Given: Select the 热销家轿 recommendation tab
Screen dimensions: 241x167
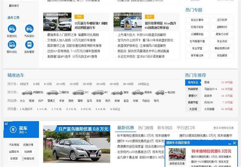Looking at the screenshot, I should [x=193, y=89].
